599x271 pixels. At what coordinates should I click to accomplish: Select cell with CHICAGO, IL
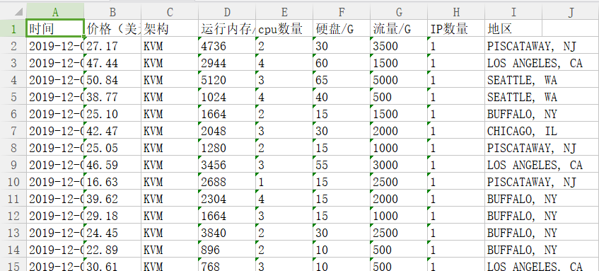(513, 131)
